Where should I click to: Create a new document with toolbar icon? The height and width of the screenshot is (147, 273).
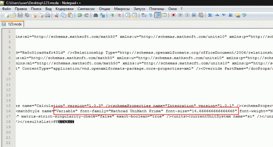click(x=7, y=15)
